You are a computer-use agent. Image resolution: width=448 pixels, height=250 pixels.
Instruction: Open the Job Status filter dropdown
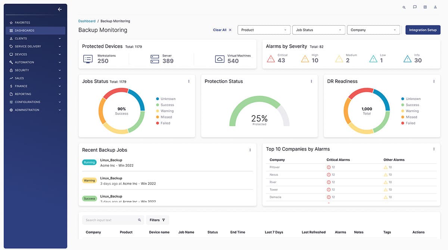pyautogui.click(x=319, y=30)
